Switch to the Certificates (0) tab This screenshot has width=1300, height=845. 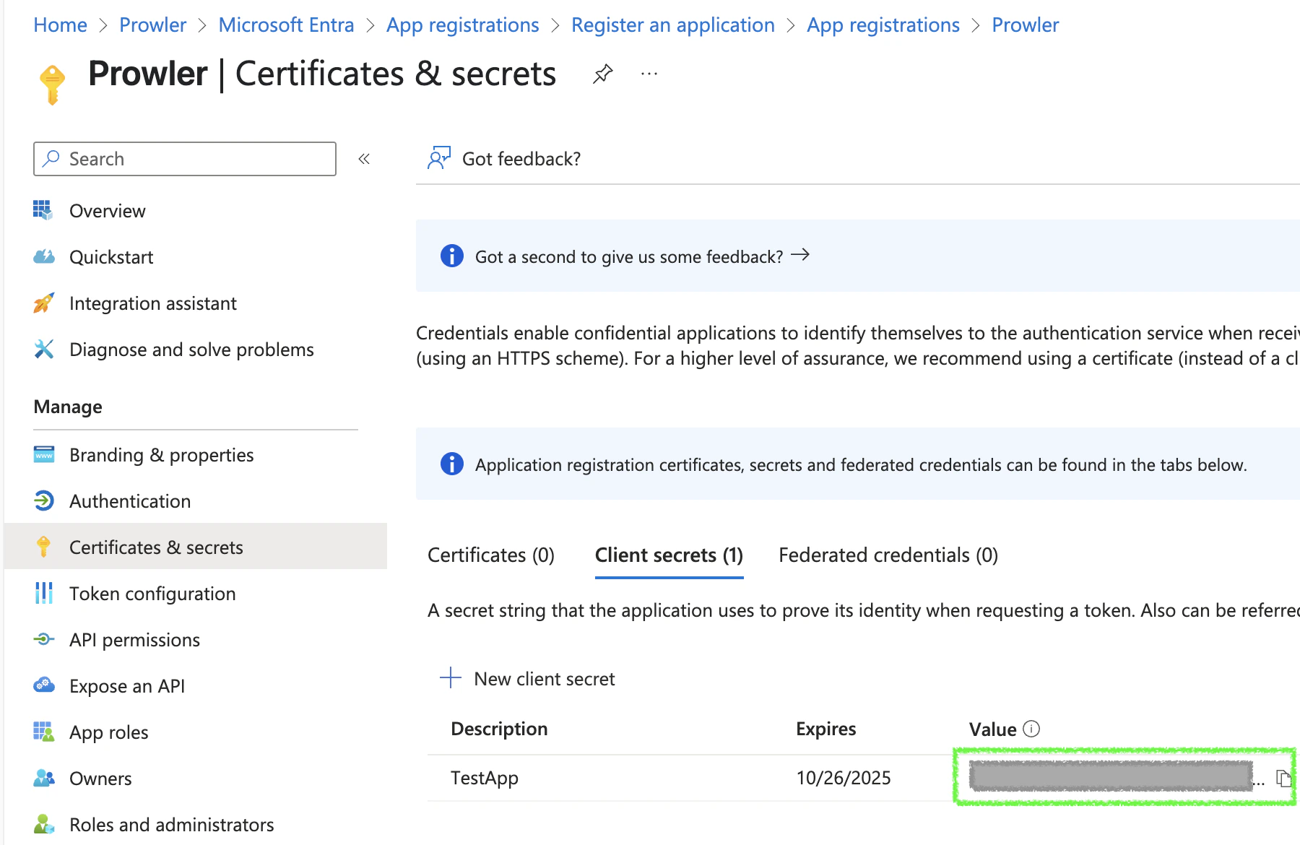[x=491, y=555]
